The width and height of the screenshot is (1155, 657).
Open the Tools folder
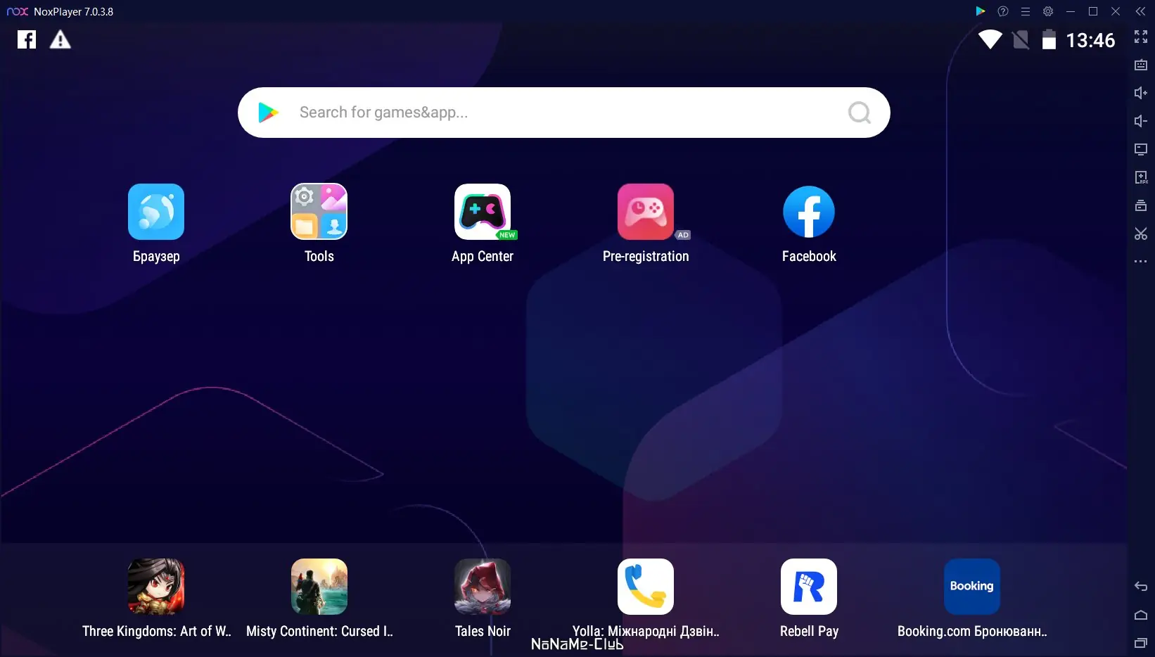pos(319,212)
